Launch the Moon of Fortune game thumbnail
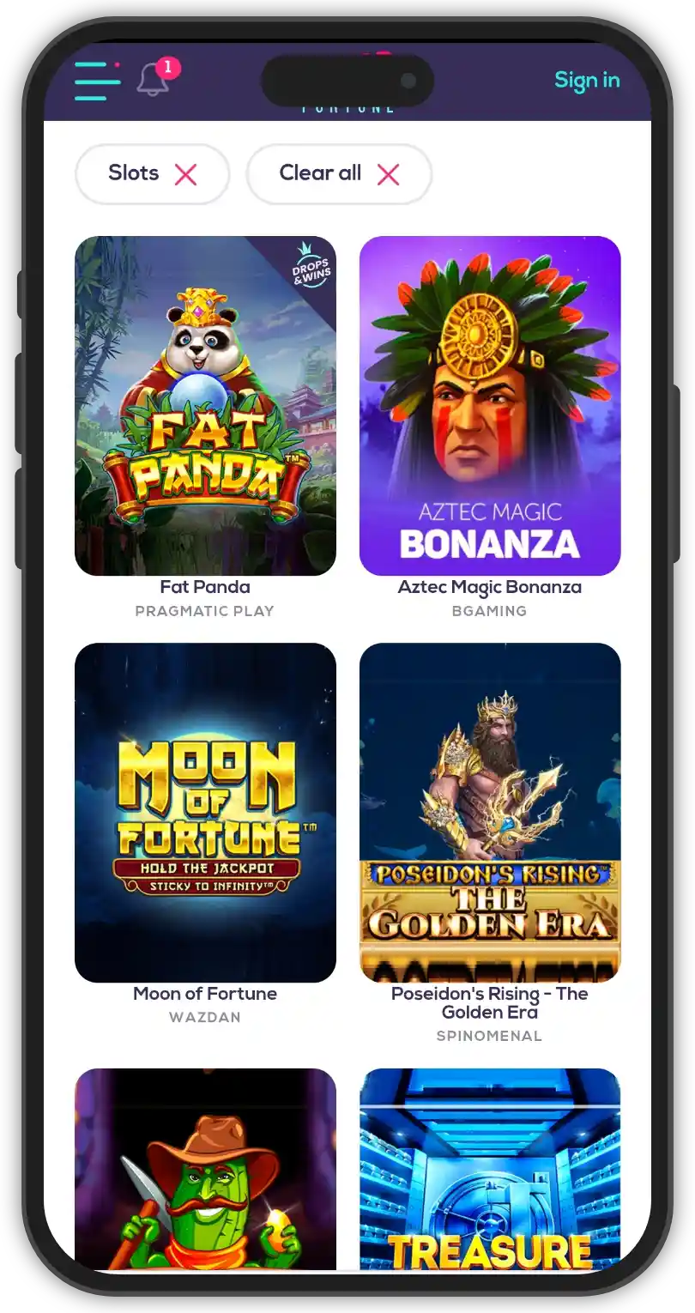 coord(205,812)
